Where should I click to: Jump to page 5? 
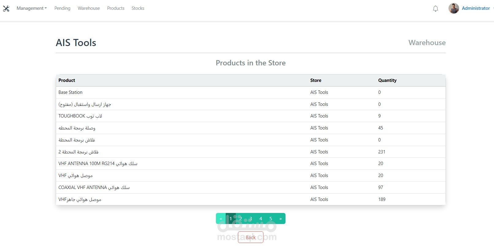click(270, 218)
